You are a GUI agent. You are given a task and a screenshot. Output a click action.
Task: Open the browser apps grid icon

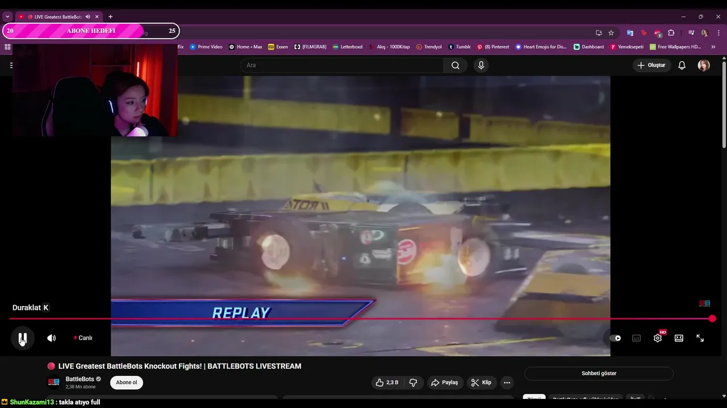(x=7, y=47)
